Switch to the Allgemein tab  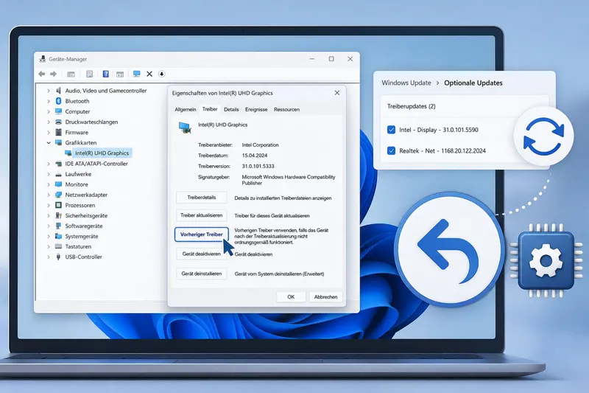point(186,109)
